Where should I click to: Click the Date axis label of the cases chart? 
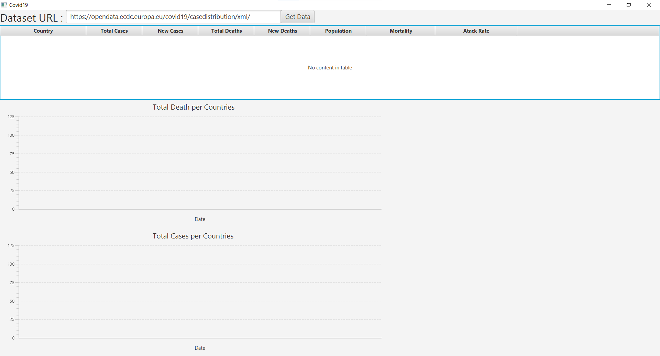[200, 348]
